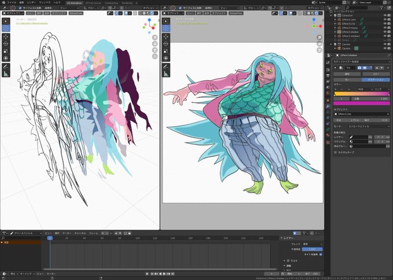Click the Apply button of Tint modifier
This screenshot has width=393, height=280.
pos(347,74)
